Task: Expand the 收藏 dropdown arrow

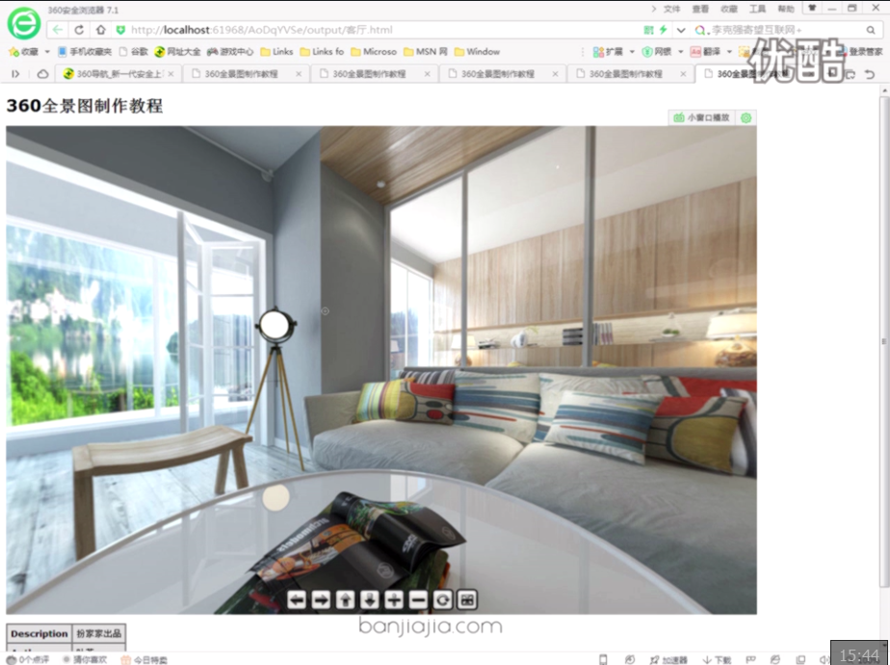Action: [x=47, y=52]
